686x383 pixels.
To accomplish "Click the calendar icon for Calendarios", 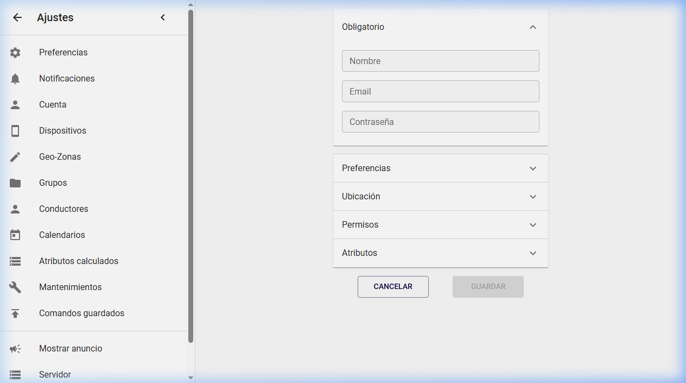I will pos(15,235).
